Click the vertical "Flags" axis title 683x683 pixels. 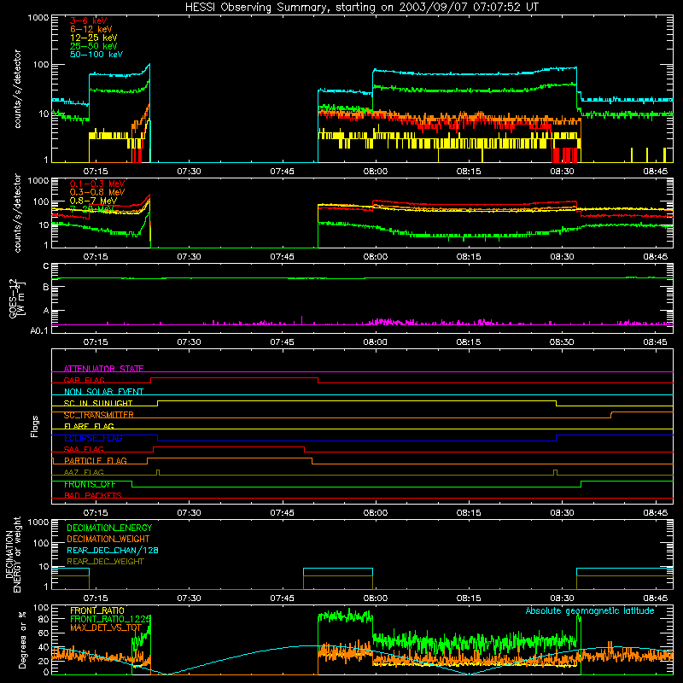tap(34, 426)
